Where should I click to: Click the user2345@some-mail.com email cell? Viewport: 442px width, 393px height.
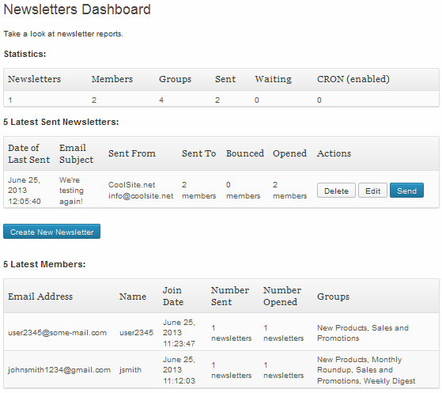click(x=57, y=333)
